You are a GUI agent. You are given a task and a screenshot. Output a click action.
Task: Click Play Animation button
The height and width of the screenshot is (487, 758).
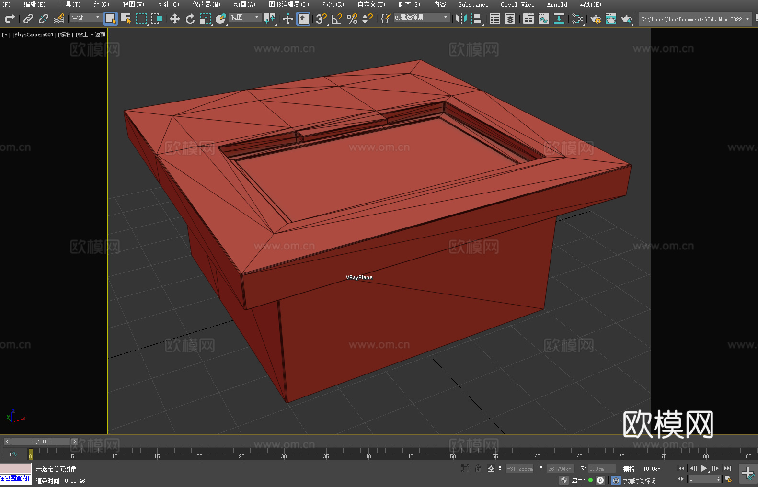click(704, 468)
